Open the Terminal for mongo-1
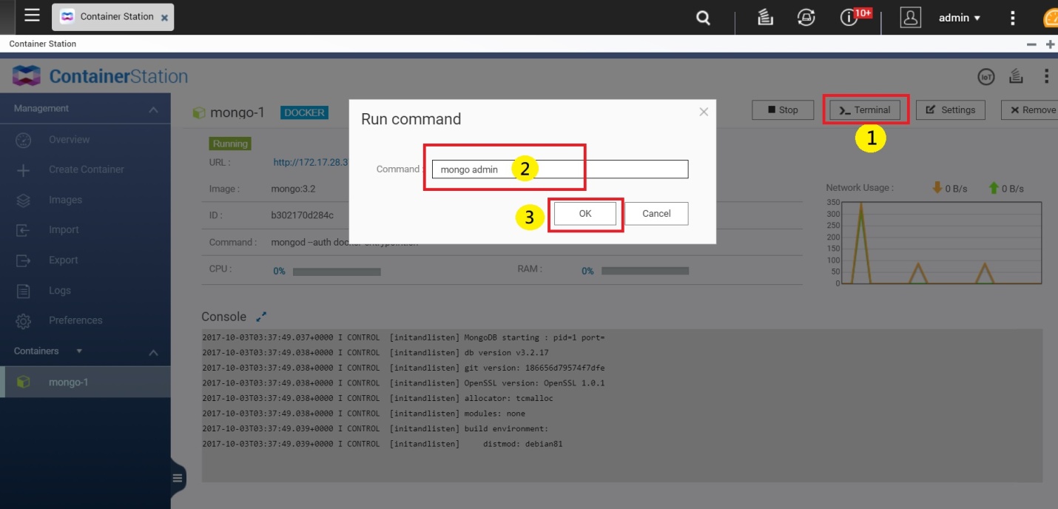This screenshot has height=509, width=1058. [865, 109]
